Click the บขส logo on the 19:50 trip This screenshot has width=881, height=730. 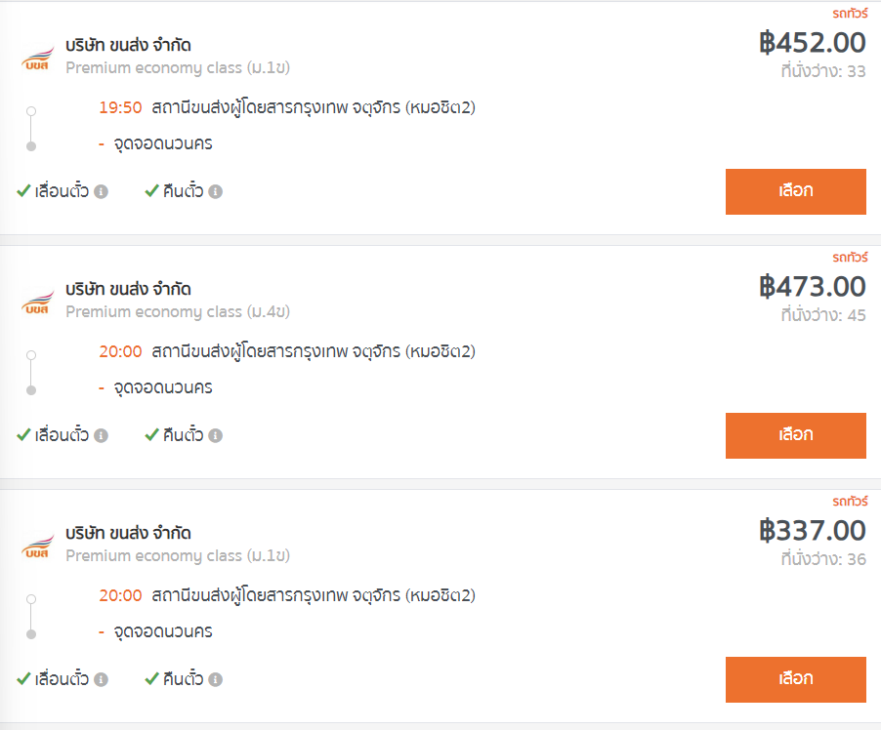(38, 58)
